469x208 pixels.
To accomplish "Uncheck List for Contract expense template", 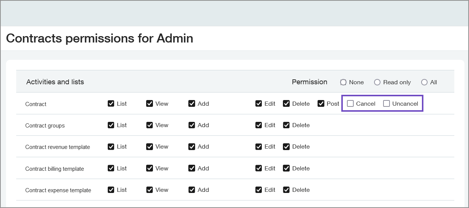I will pos(111,190).
